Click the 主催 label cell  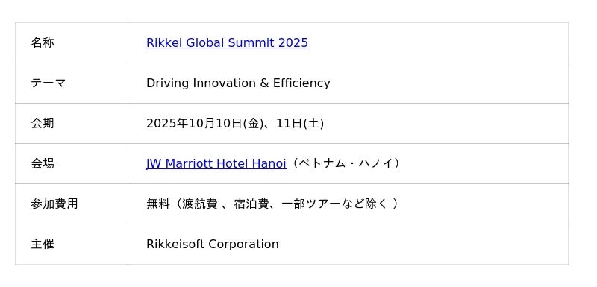(x=73, y=244)
